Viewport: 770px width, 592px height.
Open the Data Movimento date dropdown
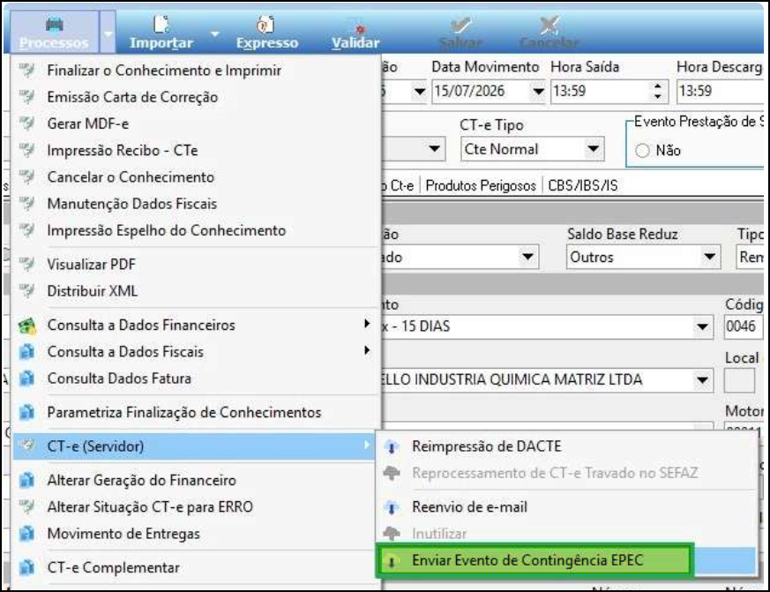point(538,92)
